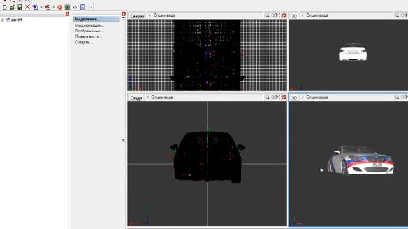The image size is (408, 229).
Task: Open the Выделение... command group
Action: 96,19
